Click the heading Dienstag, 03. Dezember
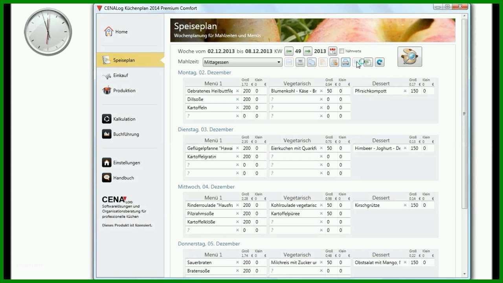 click(206, 130)
